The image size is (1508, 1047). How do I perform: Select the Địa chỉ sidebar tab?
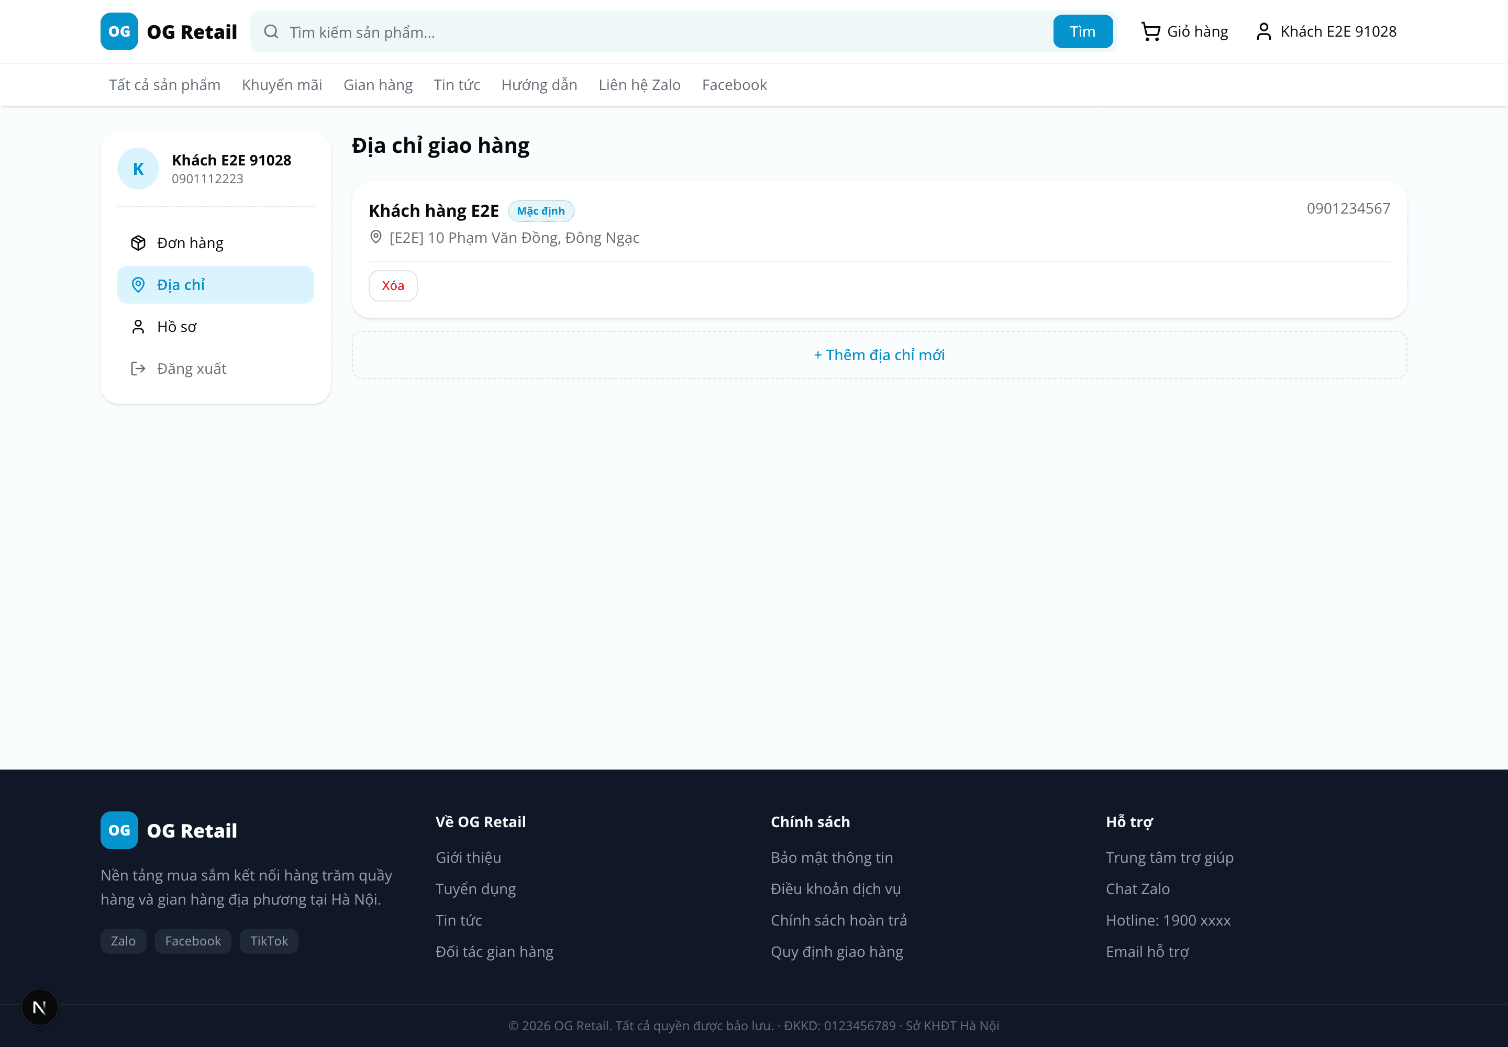tap(215, 285)
